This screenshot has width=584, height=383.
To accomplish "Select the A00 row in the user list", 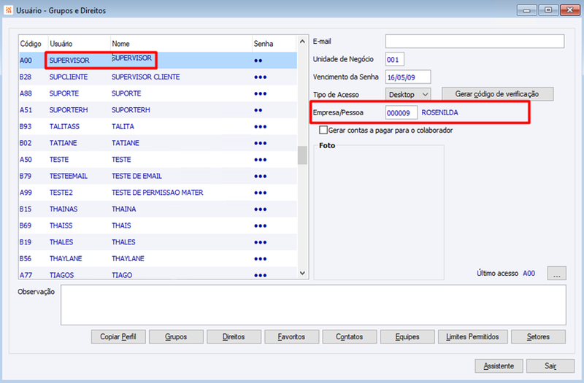I will click(158, 61).
